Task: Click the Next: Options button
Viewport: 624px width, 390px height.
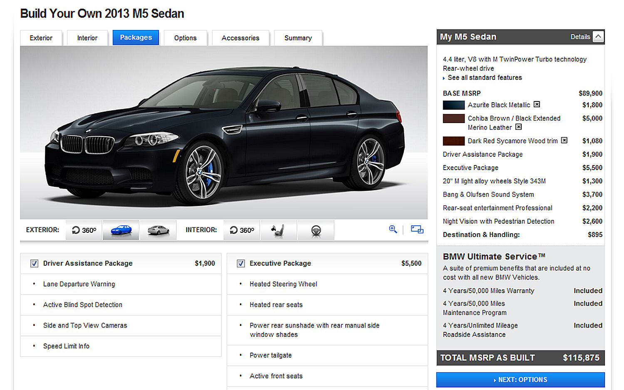Action: pyautogui.click(x=520, y=380)
